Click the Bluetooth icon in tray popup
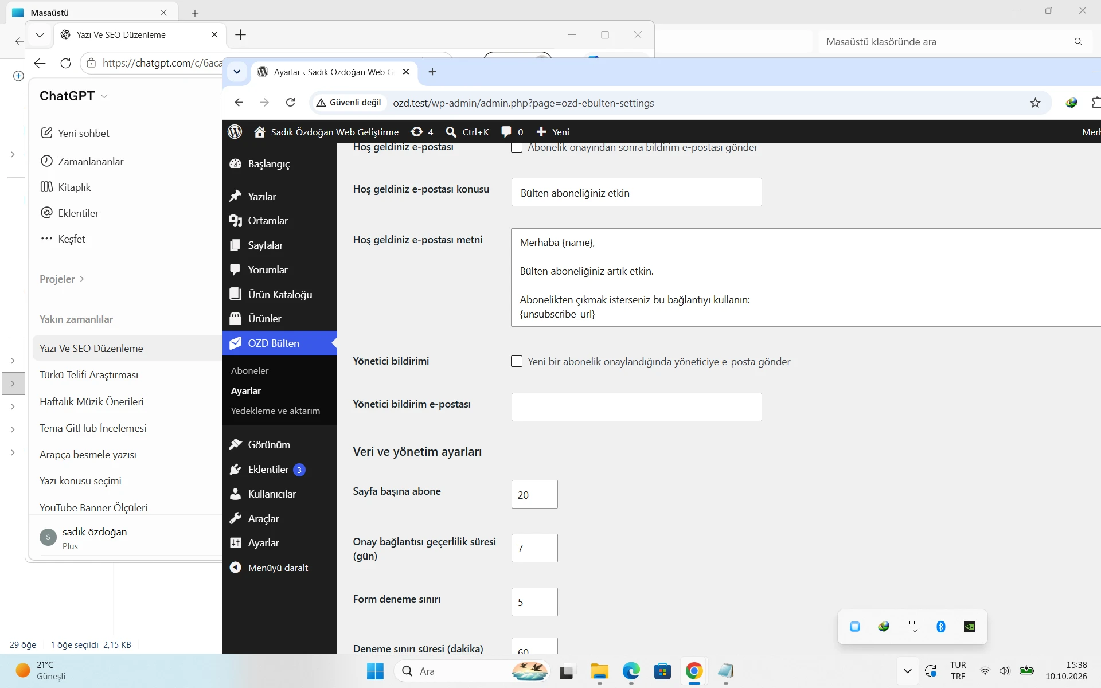The height and width of the screenshot is (688, 1101). tap(940, 627)
